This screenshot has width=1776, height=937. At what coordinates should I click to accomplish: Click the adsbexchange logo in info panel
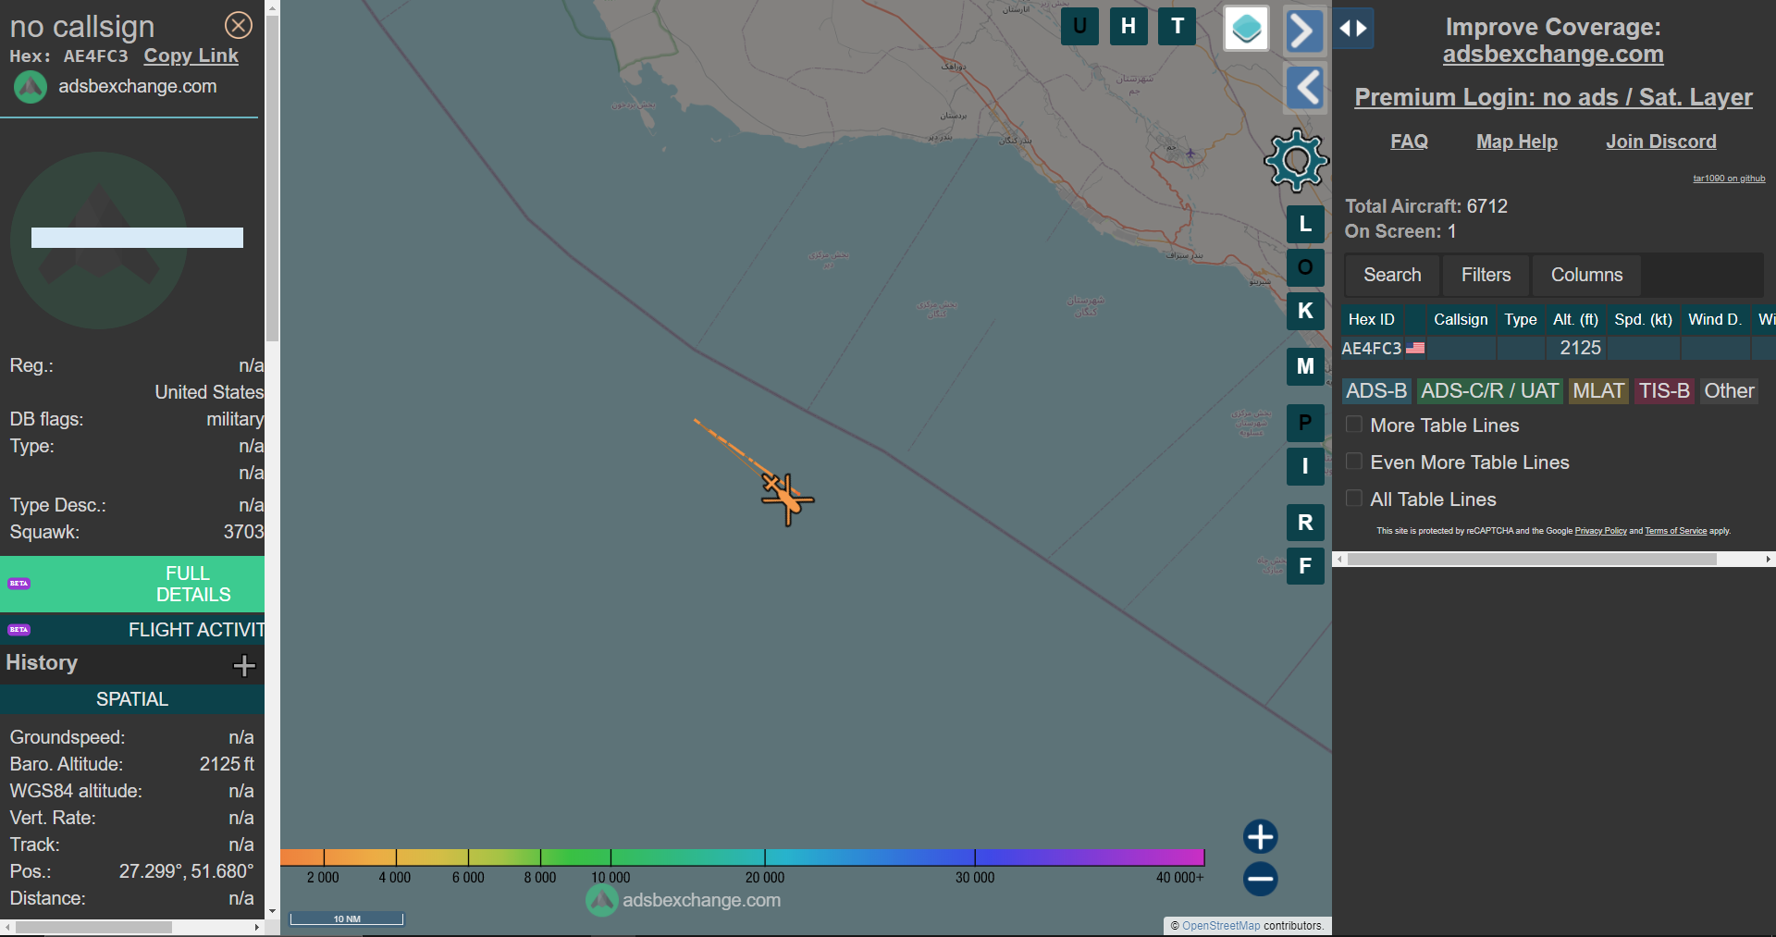[x=31, y=87]
